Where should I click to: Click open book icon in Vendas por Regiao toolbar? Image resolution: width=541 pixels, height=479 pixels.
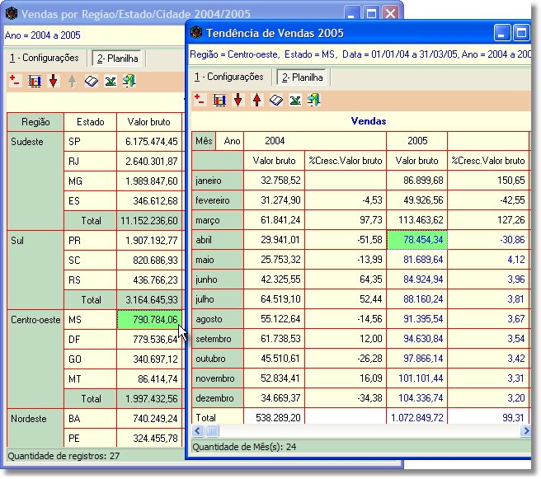click(x=92, y=82)
